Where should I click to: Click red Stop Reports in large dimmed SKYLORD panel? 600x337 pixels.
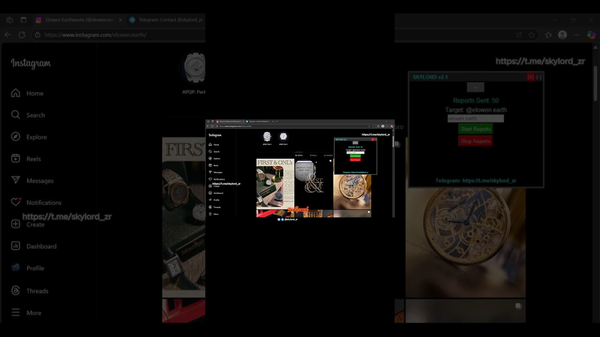[x=475, y=141]
